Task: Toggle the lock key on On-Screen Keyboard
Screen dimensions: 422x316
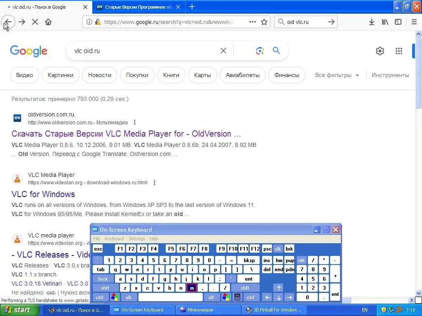Action: pyautogui.click(x=103, y=279)
